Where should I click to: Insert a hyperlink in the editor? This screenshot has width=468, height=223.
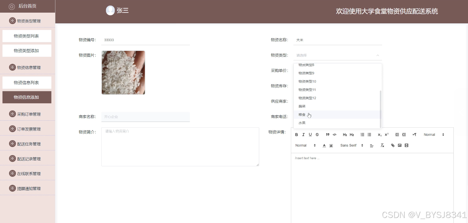point(393,145)
